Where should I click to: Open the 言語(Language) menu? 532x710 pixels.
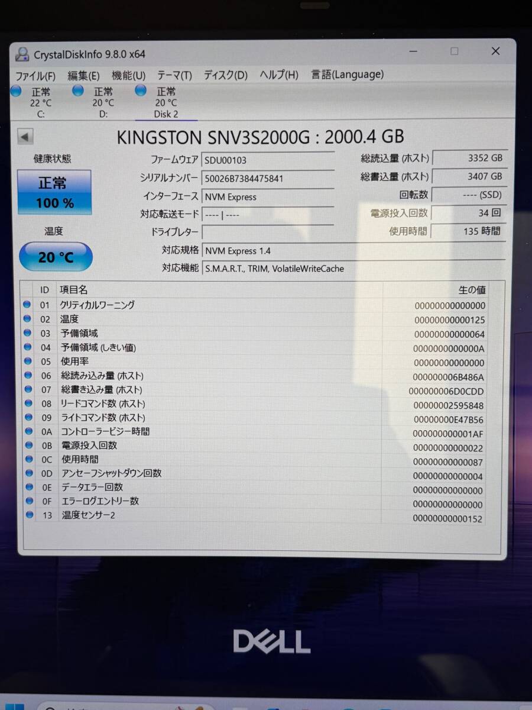click(x=347, y=75)
